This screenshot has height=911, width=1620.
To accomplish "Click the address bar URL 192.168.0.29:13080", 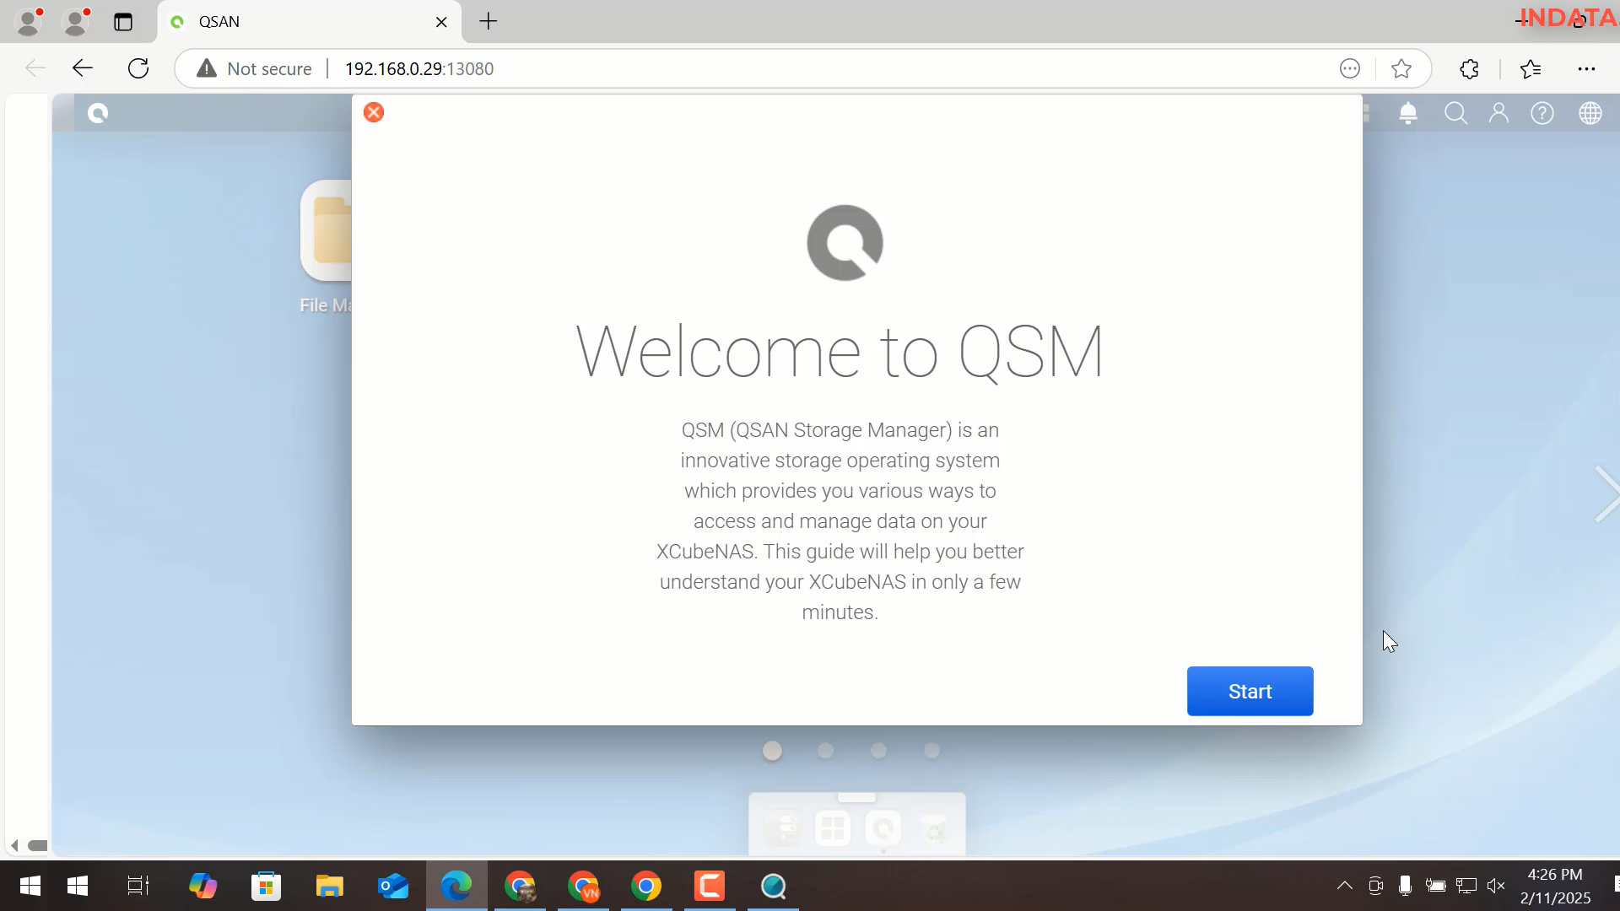I will tap(419, 68).
